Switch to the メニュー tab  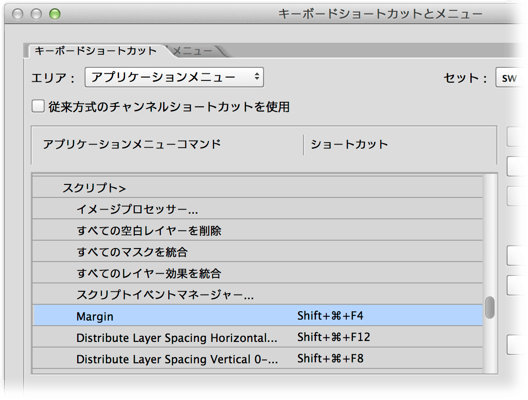(193, 51)
